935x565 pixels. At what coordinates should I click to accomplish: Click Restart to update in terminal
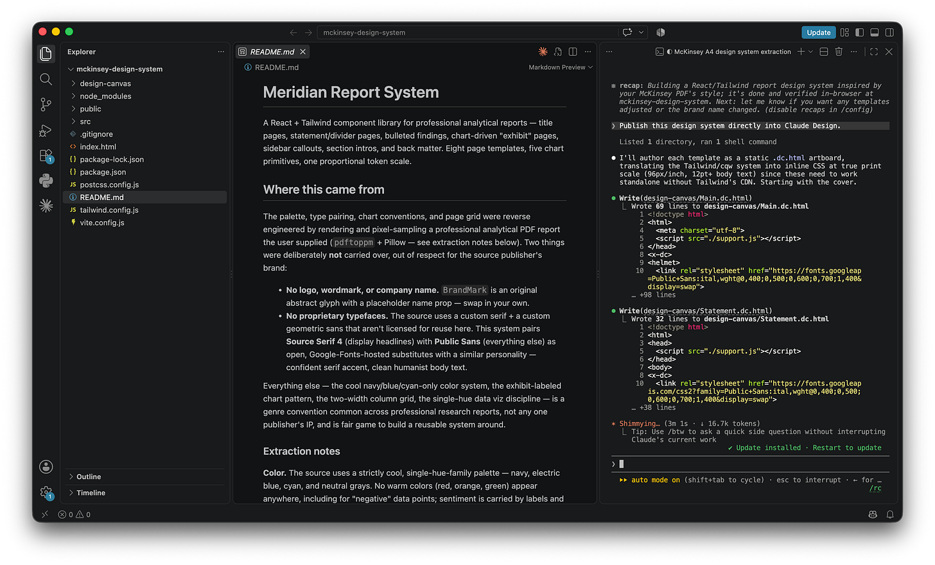(x=847, y=448)
